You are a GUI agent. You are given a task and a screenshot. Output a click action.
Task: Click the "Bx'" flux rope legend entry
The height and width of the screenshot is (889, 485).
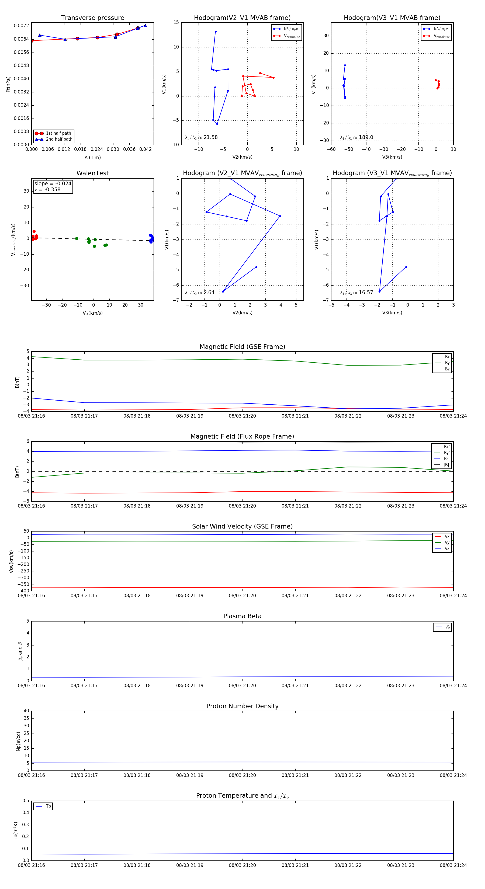442,447
